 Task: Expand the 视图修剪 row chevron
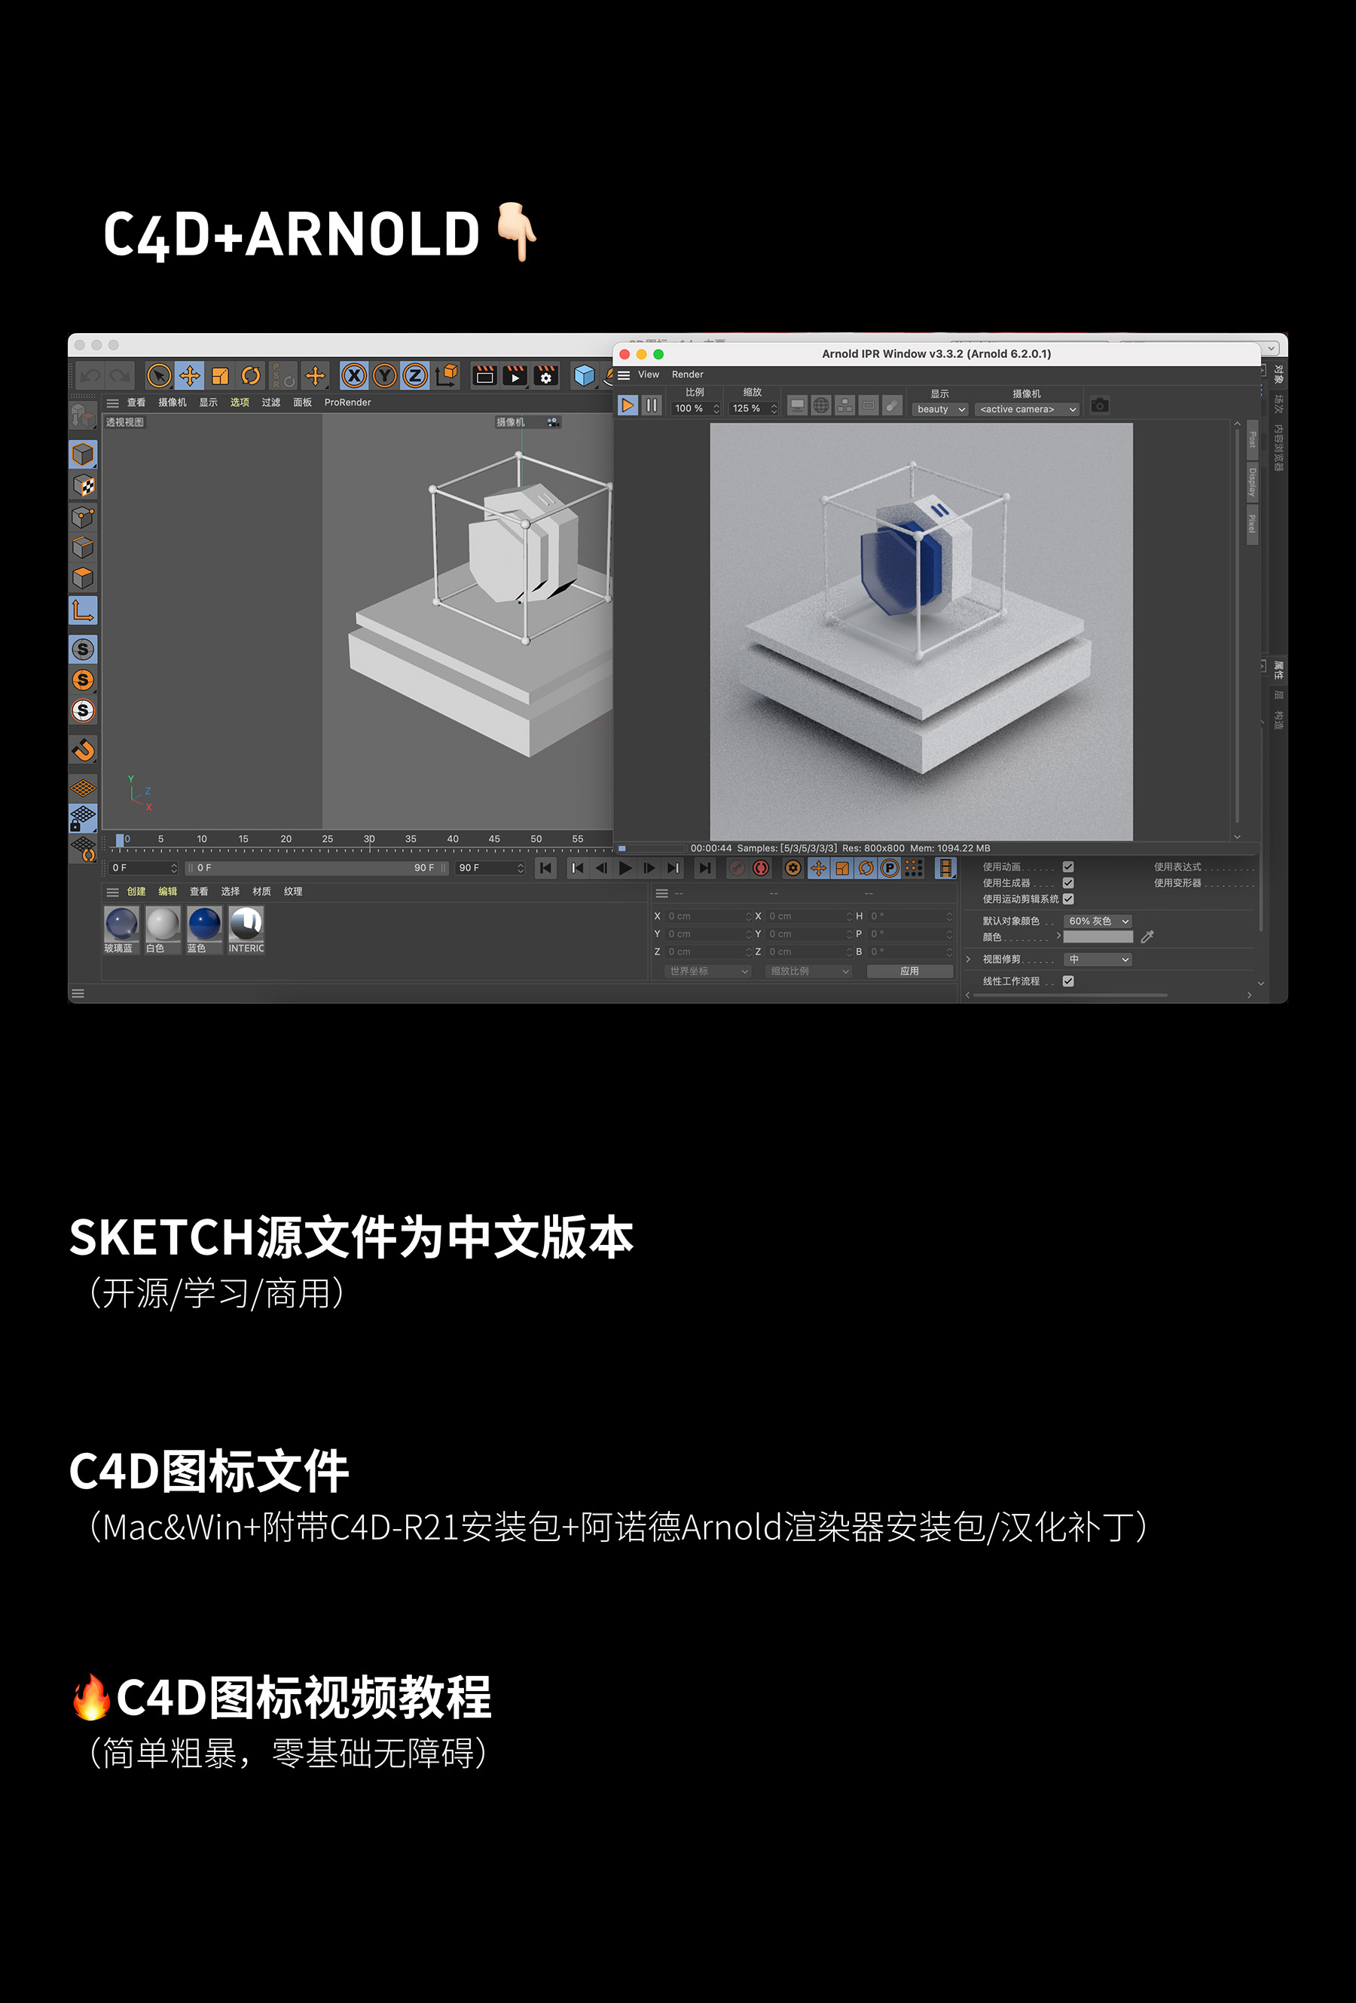pos(968,959)
